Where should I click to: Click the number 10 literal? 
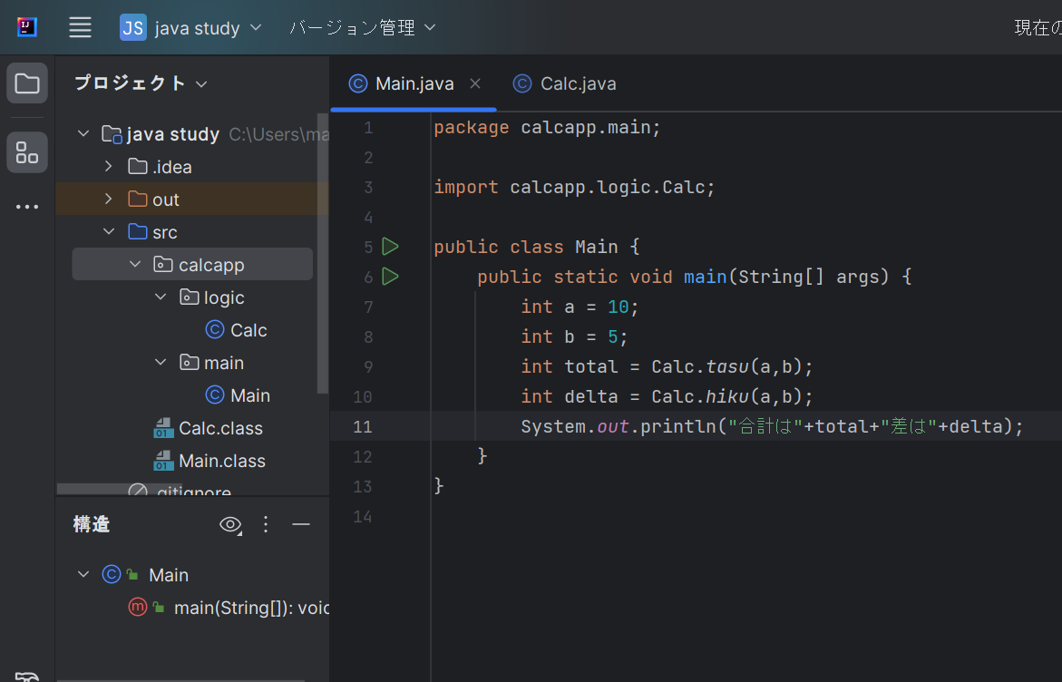coord(618,307)
